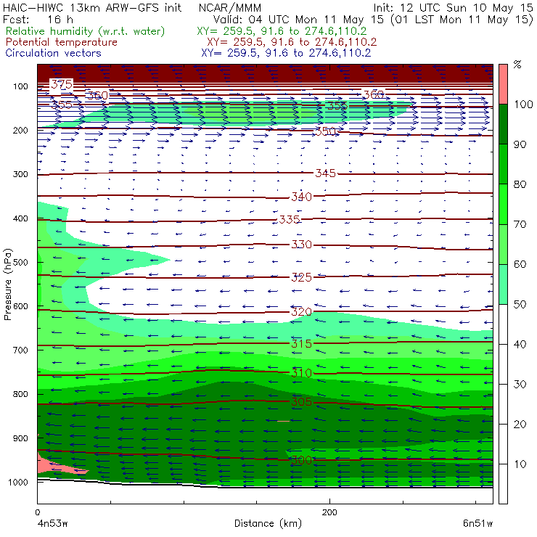Click the 900 hPa pressure axis label
This screenshot has width=537, height=537.
click(20, 438)
